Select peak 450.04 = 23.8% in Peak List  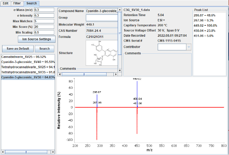(204, 31)
